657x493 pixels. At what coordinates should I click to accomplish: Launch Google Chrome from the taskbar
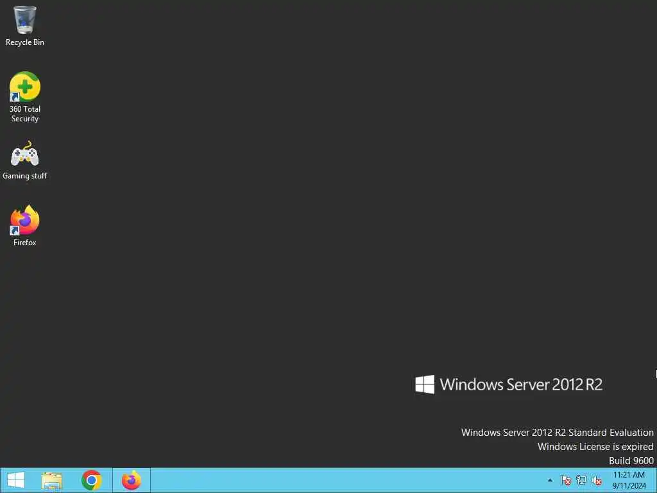tap(92, 480)
